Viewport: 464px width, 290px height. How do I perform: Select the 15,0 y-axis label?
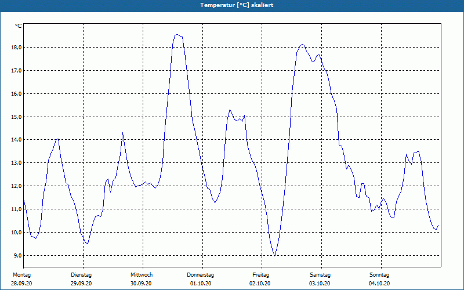(16, 117)
